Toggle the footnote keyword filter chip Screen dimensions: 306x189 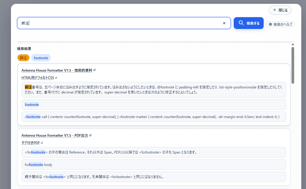pos(41,58)
